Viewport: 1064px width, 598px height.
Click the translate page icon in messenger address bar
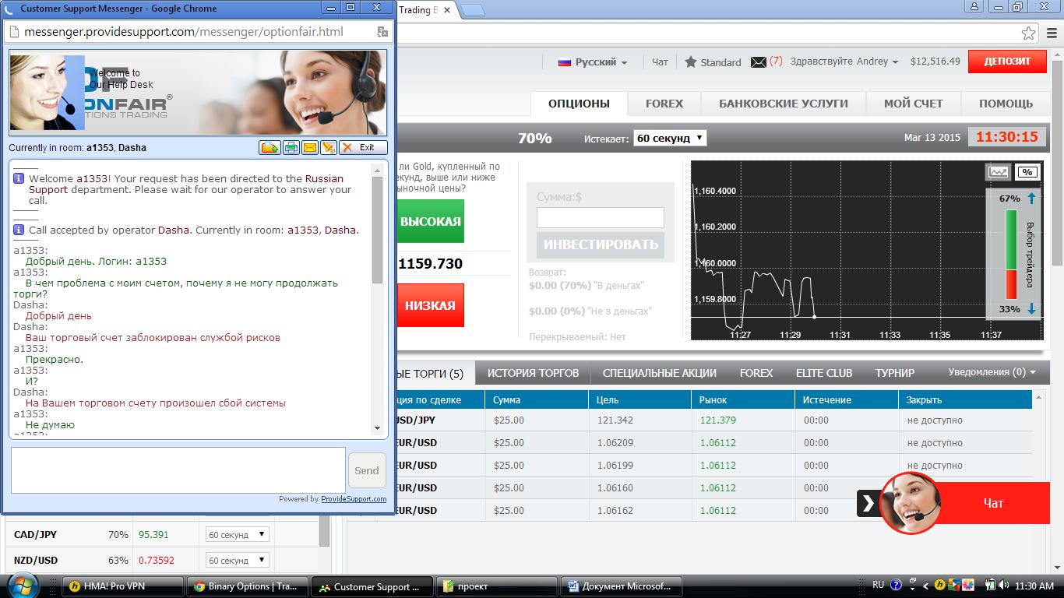click(382, 32)
